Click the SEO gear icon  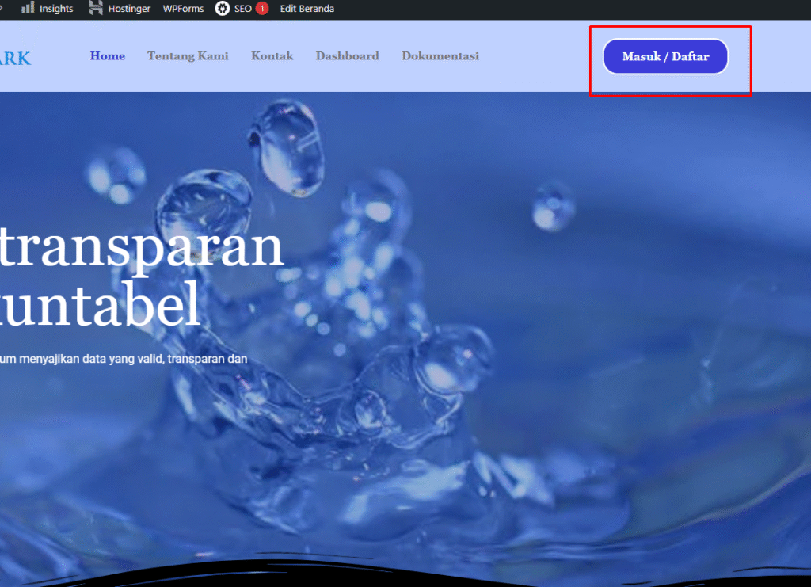pyautogui.click(x=223, y=9)
